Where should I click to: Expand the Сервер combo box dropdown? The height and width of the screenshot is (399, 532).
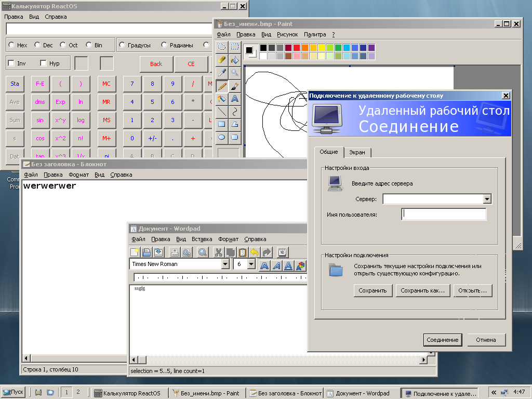[x=487, y=199]
